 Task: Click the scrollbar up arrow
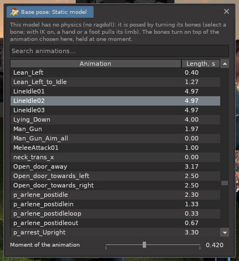pos(225,64)
